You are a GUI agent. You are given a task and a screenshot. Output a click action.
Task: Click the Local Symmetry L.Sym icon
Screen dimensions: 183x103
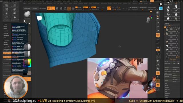click(158, 43)
